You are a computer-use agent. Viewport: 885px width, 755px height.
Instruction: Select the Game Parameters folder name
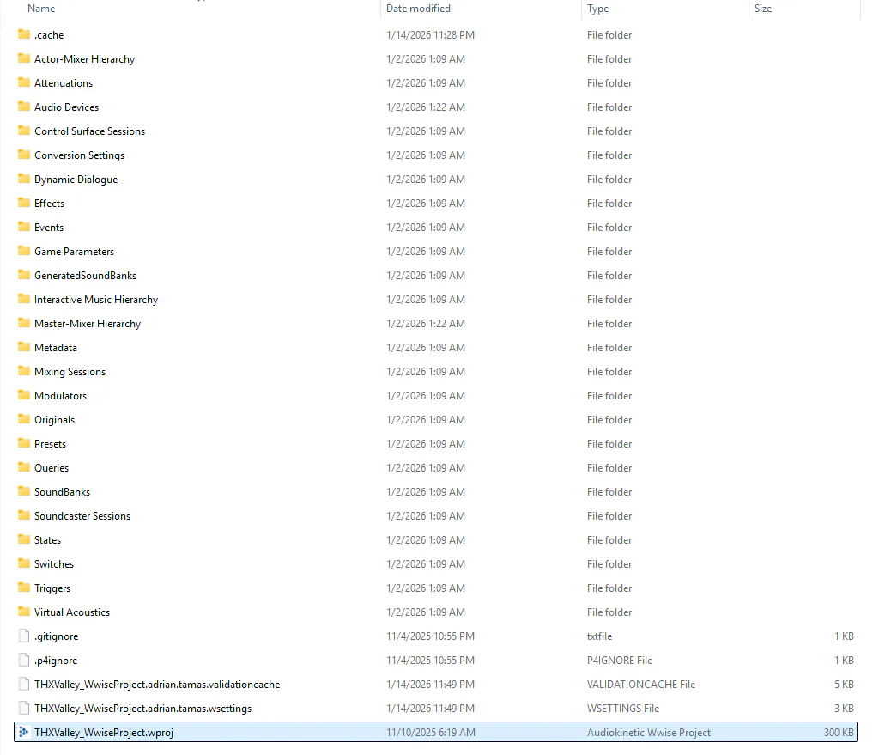coord(75,252)
